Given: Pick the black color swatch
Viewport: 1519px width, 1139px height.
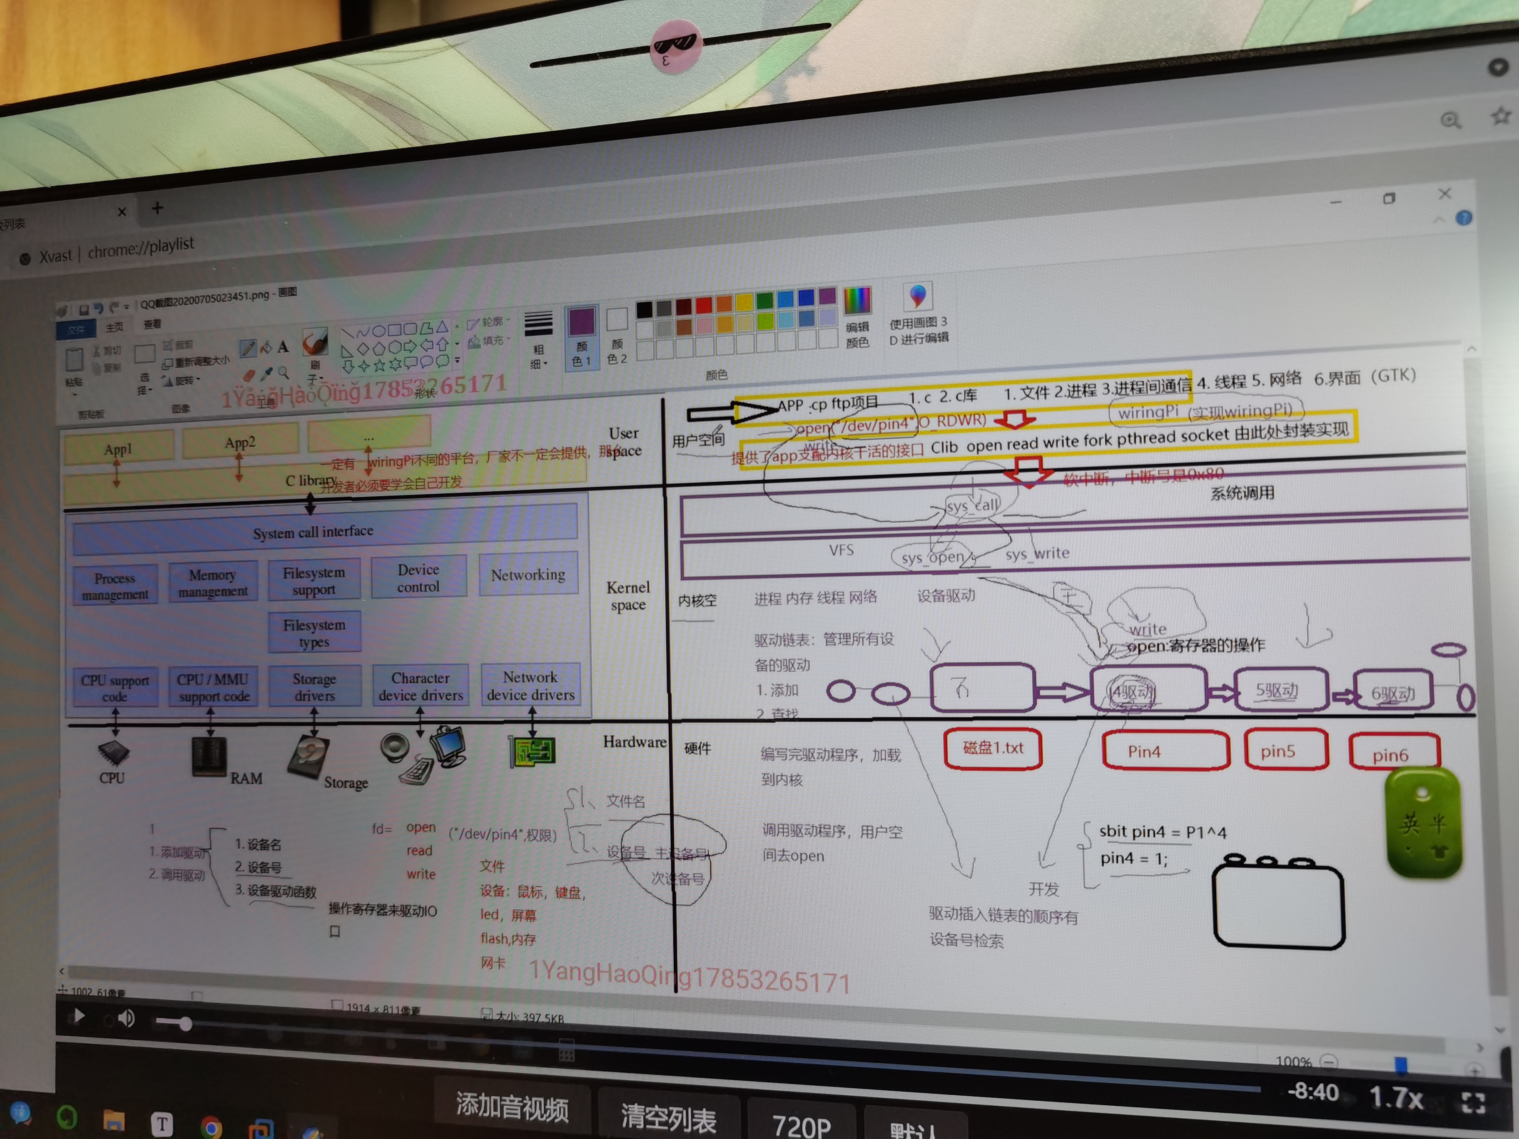Looking at the screenshot, I should click(645, 310).
